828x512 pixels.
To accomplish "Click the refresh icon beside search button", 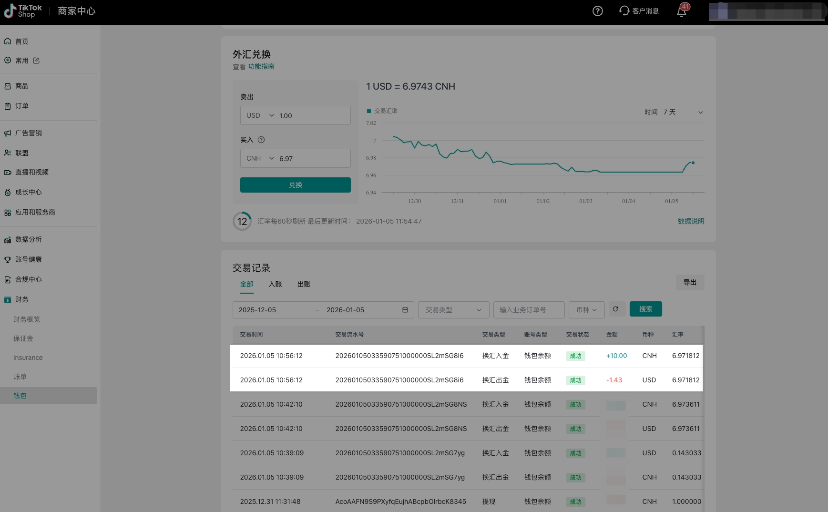I will pyautogui.click(x=615, y=309).
